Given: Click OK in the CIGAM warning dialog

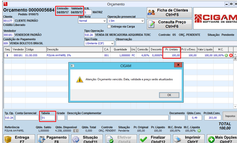Looking at the screenshot, I should point(169,95).
